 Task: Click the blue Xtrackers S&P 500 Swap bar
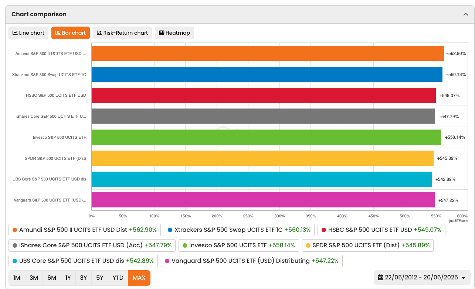(267, 74)
